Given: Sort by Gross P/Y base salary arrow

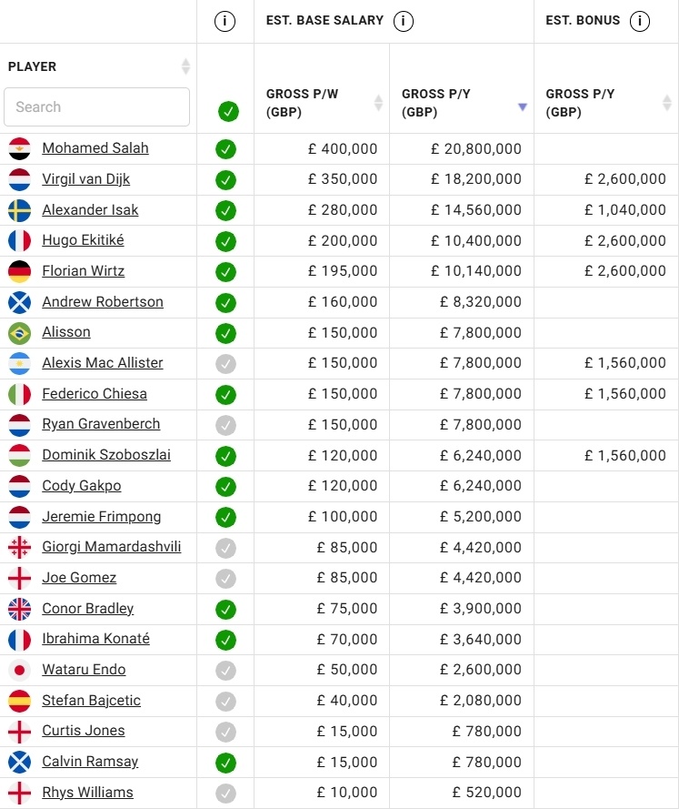Looking at the screenshot, I should tap(522, 106).
